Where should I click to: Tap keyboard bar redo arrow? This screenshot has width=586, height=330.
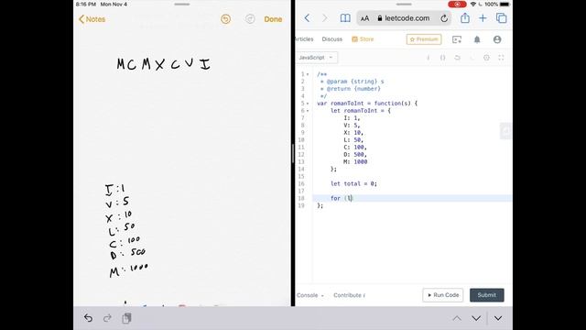107,318
